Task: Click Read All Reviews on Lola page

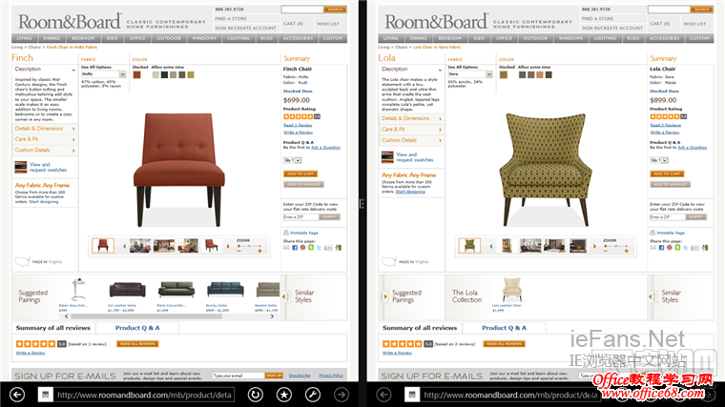Action: point(504,344)
